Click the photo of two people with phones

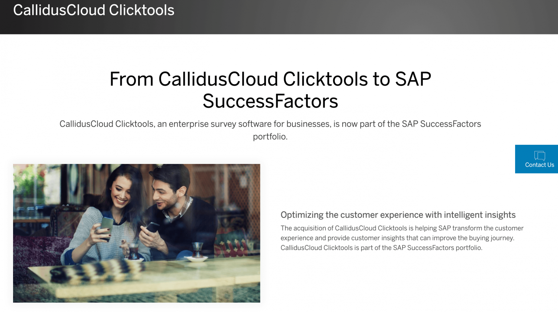[x=136, y=233]
